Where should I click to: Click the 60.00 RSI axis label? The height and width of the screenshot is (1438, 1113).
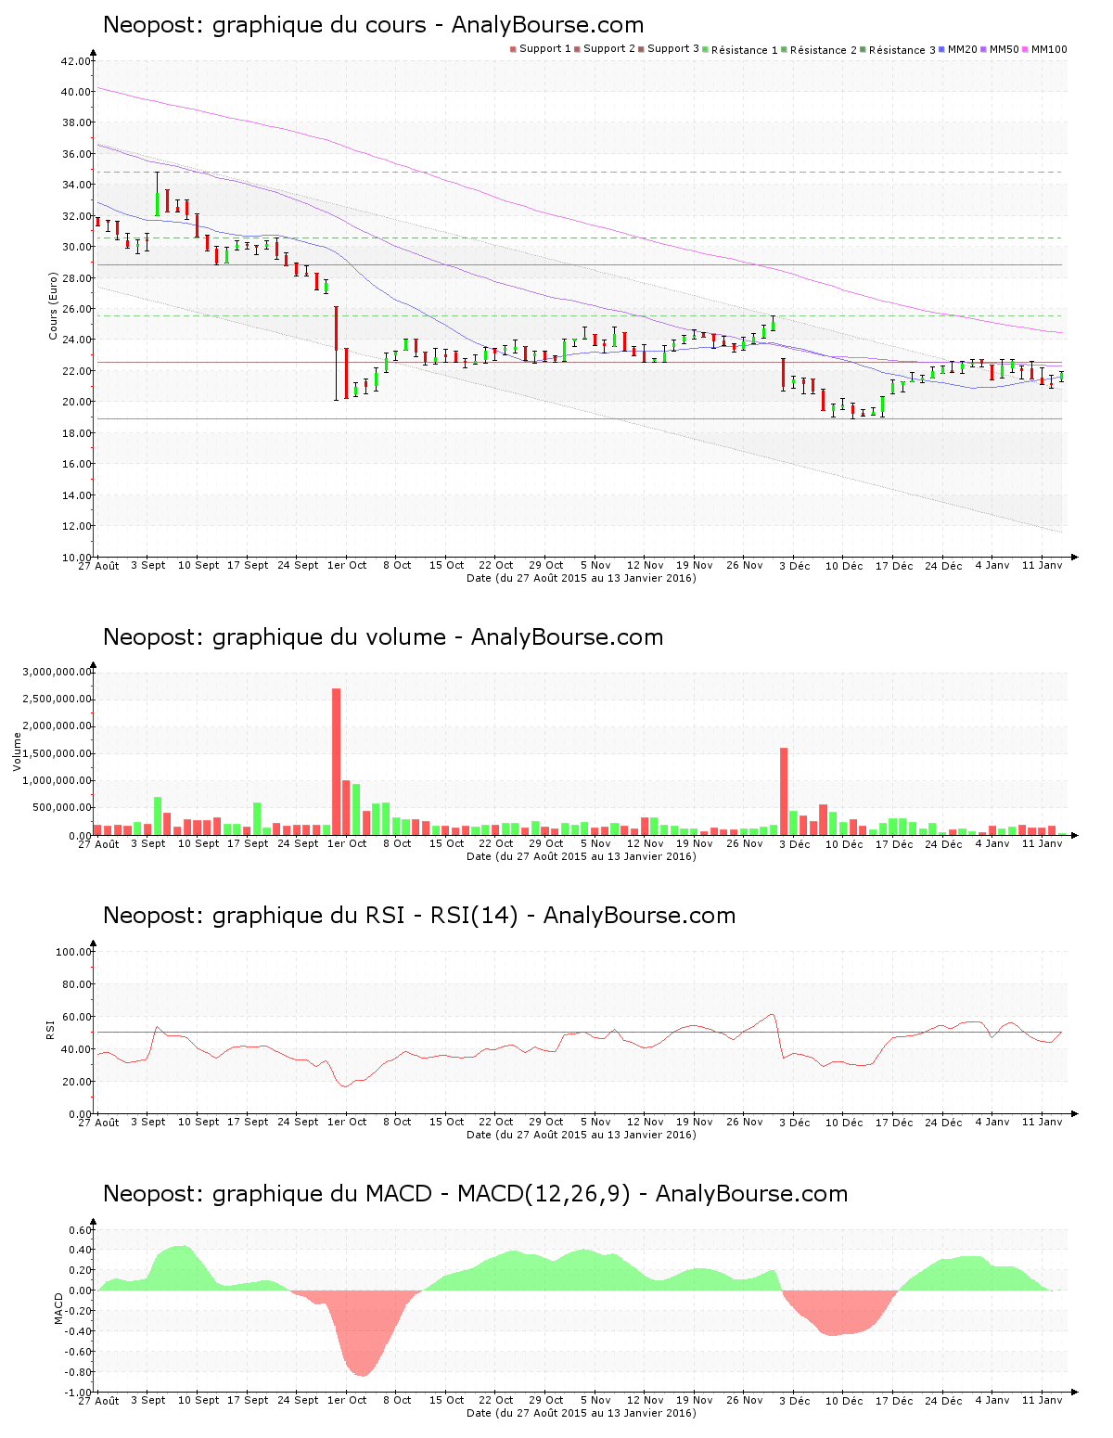tap(76, 1017)
